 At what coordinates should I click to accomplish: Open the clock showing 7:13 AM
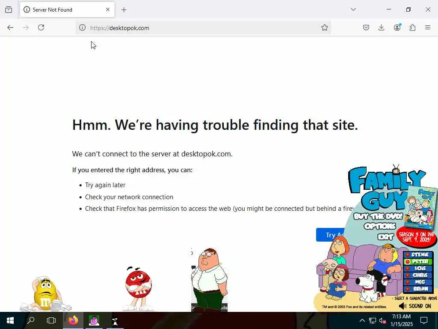[401, 320]
